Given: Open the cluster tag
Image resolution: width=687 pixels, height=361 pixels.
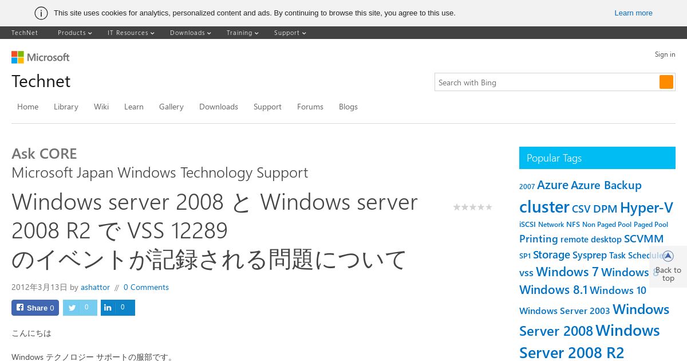Looking at the screenshot, I should pyautogui.click(x=544, y=207).
